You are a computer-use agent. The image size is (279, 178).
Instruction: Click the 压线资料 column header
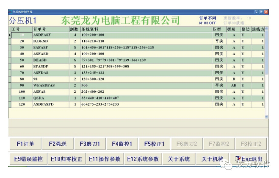(x=146, y=29)
